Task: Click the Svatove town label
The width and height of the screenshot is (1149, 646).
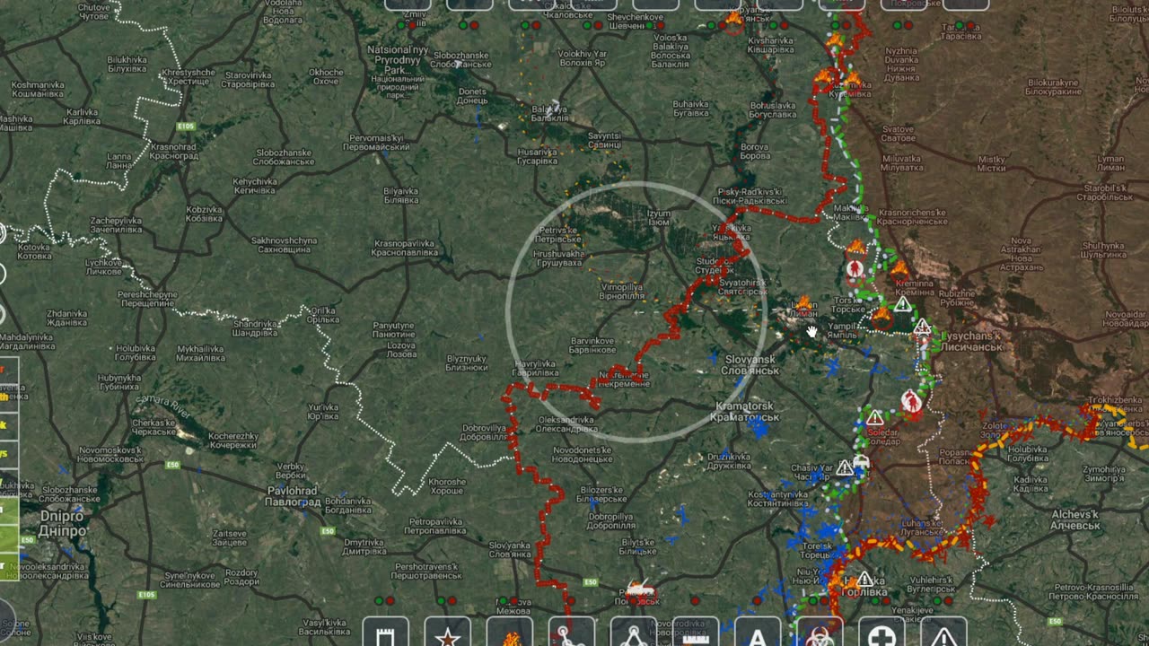Action: point(897,133)
